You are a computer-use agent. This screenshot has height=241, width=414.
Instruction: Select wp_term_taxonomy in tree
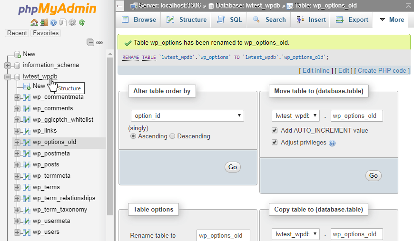coord(60,210)
